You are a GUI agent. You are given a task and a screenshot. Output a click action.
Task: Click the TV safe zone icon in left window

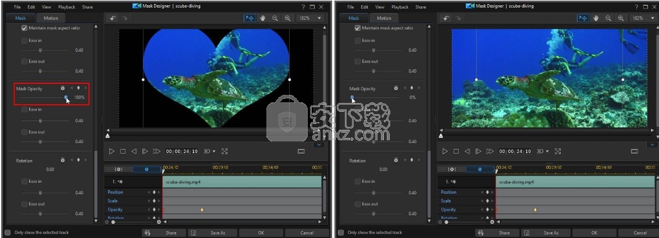click(301, 151)
